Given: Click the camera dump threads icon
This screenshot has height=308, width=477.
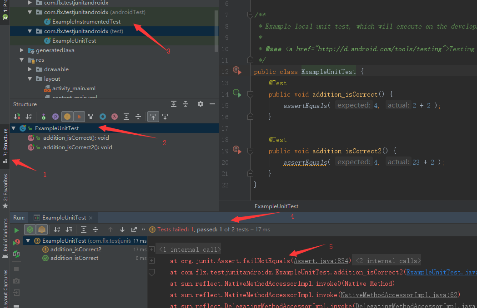Looking at the screenshot, I should tap(16, 281).
